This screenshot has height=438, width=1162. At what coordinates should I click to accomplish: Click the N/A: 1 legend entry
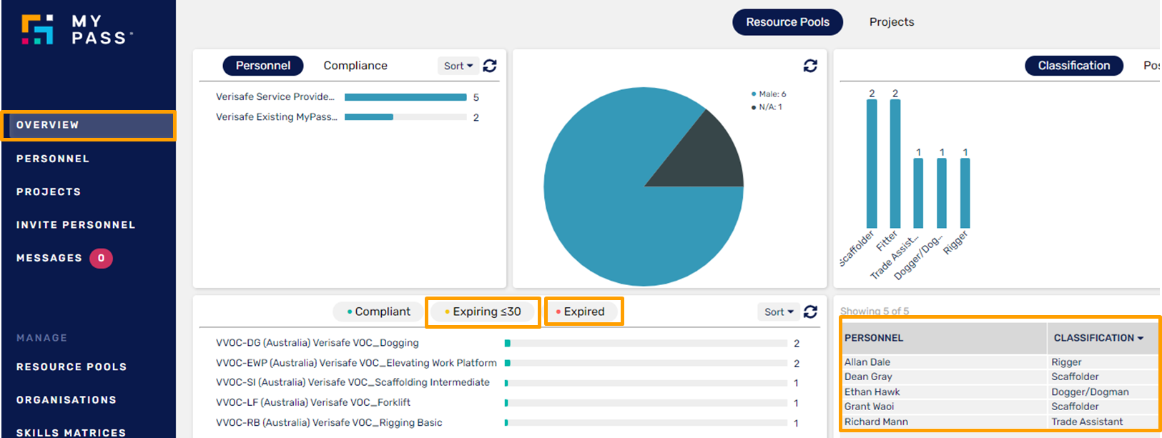(767, 107)
